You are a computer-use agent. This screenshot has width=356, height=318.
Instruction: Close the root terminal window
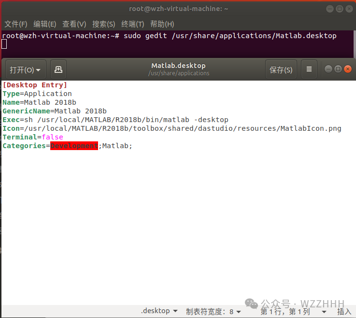(349, 9)
